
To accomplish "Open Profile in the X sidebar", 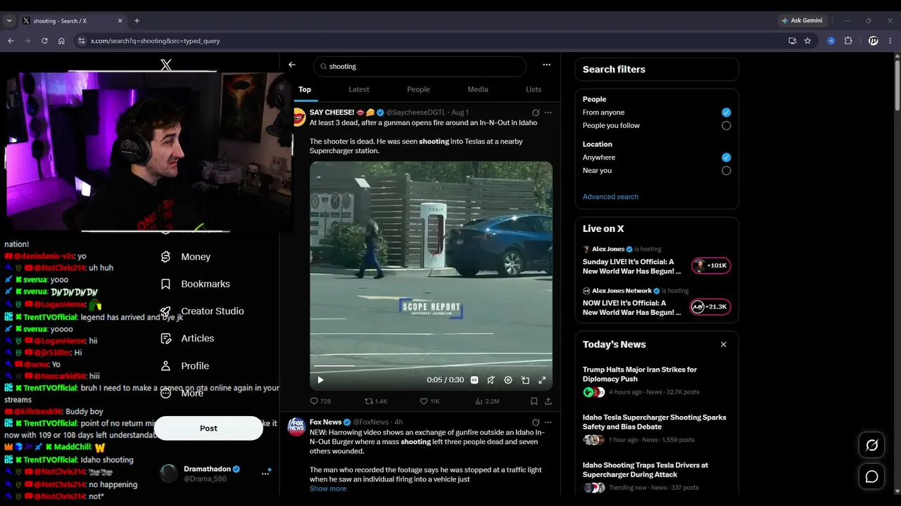I will [x=185, y=366].
